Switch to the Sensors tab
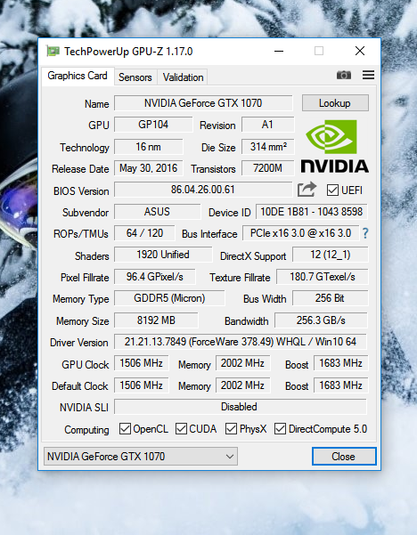This screenshot has height=535, width=417. tap(135, 77)
